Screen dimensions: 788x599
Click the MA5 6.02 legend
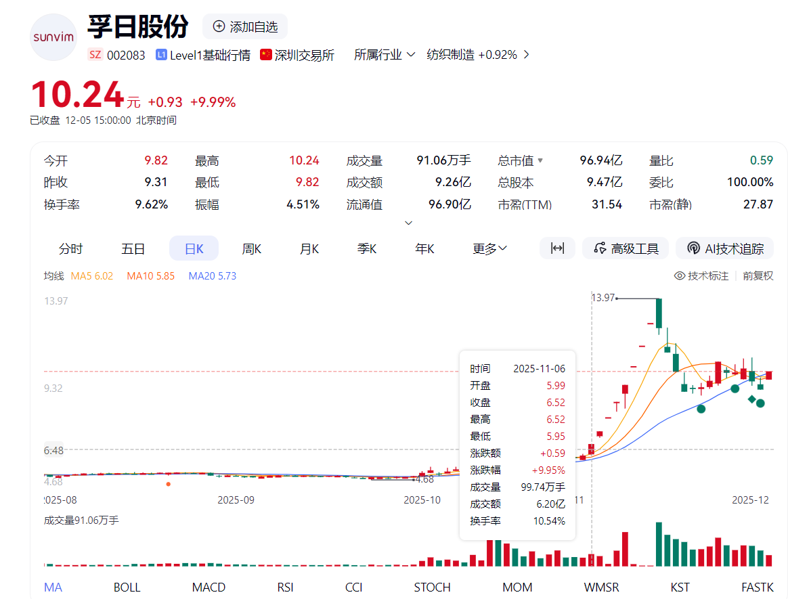tap(92, 276)
